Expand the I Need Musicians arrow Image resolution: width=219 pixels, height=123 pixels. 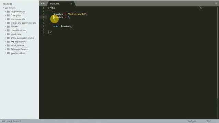pyautogui.click(x=5, y=30)
